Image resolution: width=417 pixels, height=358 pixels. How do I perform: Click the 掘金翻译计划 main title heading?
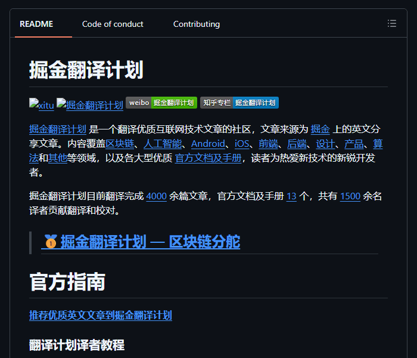pyautogui.click(x=86, y=70)
